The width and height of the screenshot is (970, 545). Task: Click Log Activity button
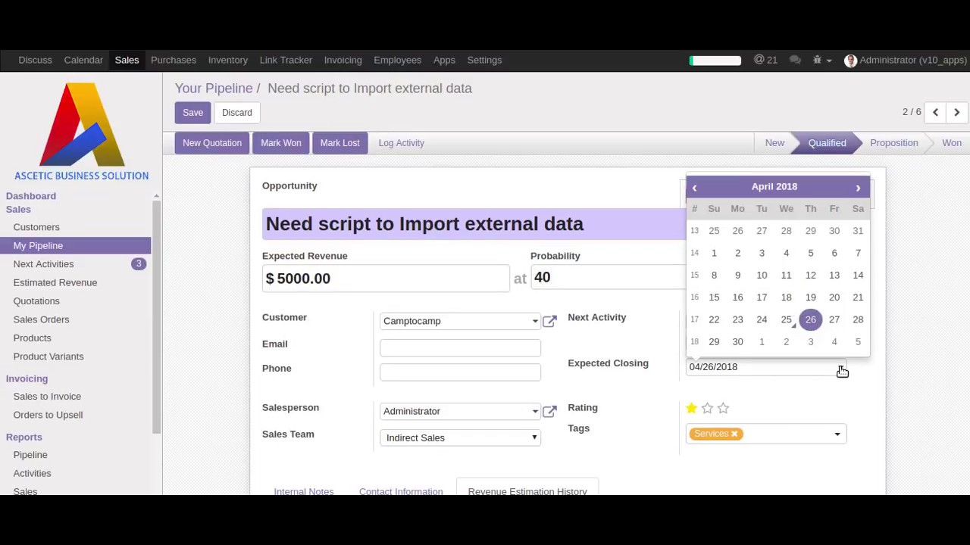tap(402, 143)
